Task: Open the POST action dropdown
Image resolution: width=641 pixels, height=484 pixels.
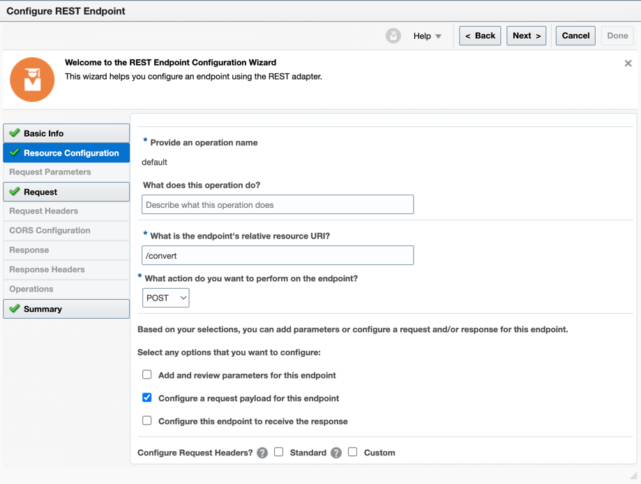Action: pos(165,297)
